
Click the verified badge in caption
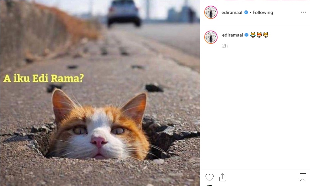pyautogui.click(x=246, y=35)
